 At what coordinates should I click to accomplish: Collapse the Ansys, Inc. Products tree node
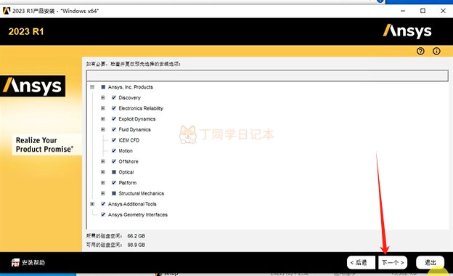click(92, 87)
